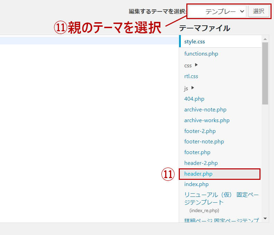
Task: Click scrollbar up arrow in file list
Action: (x=265, y=39)
